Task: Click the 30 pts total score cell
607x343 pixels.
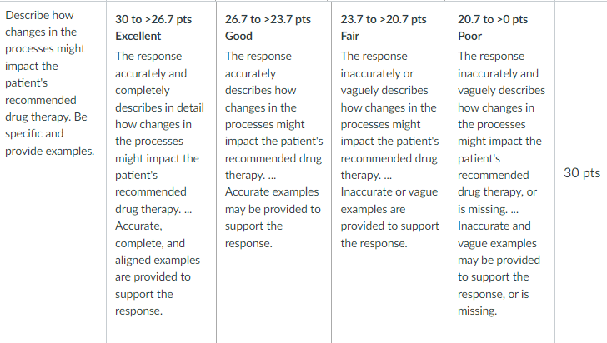Action: coord(581,173)
